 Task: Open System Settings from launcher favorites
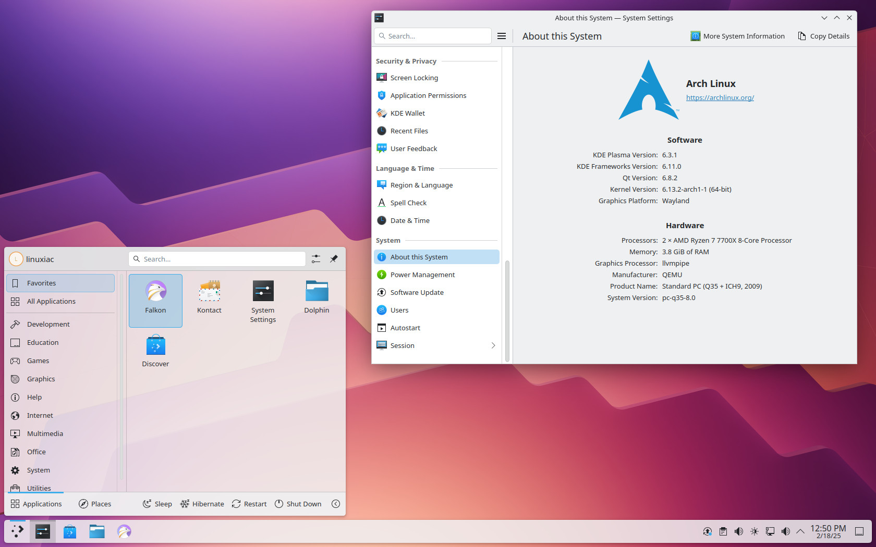263,301
